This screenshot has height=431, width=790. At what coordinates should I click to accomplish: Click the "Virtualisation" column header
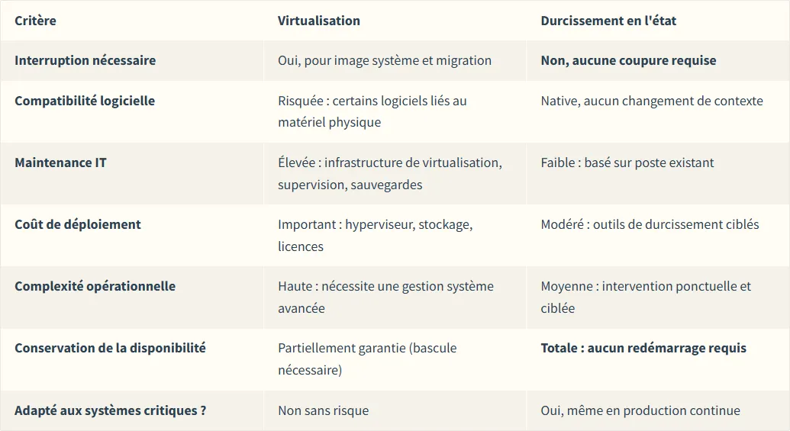click(318, 21)
